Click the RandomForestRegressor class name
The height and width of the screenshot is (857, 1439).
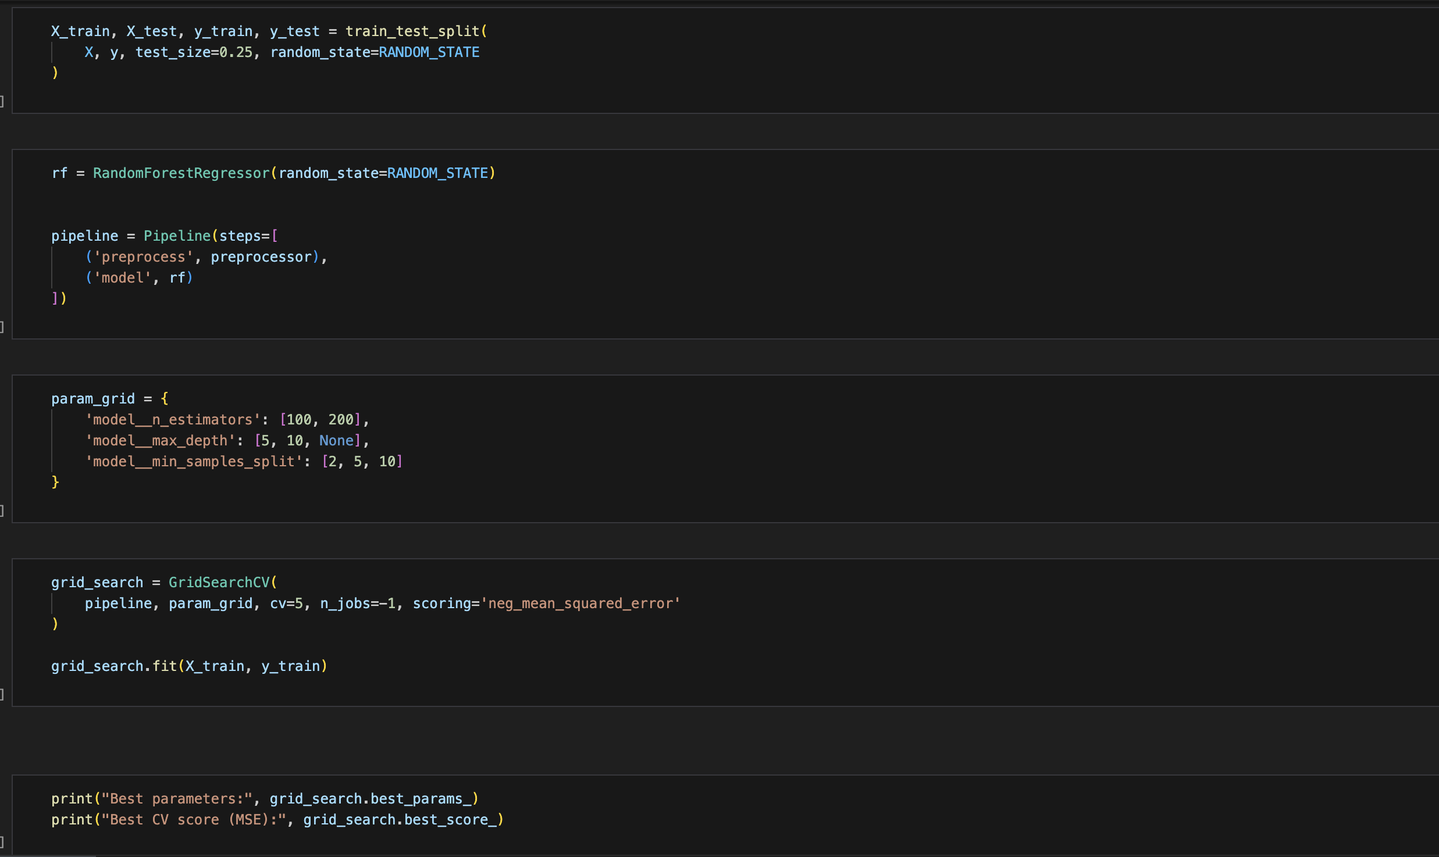(x=181, y=173)
